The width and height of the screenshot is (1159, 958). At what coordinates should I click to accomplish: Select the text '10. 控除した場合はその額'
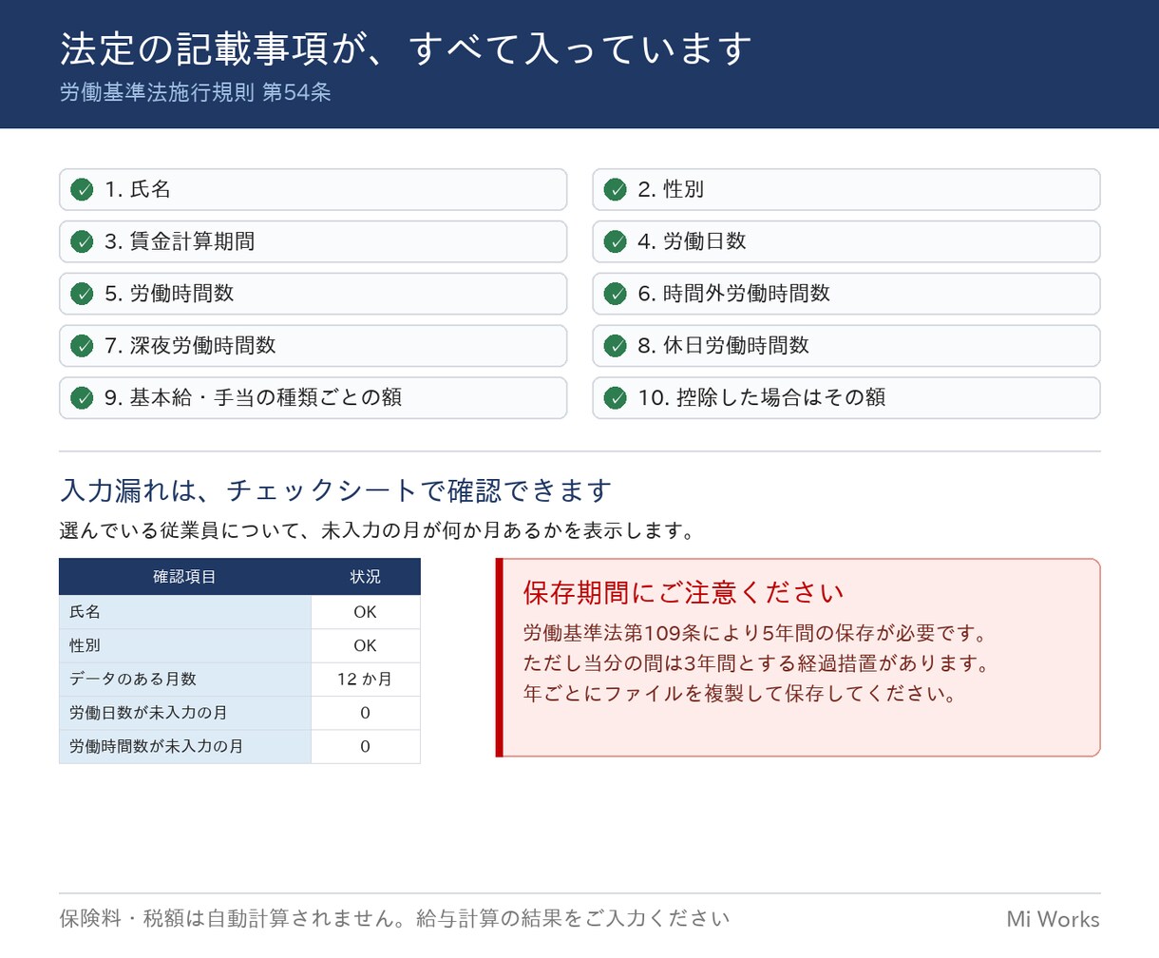[x=762, y=397]
